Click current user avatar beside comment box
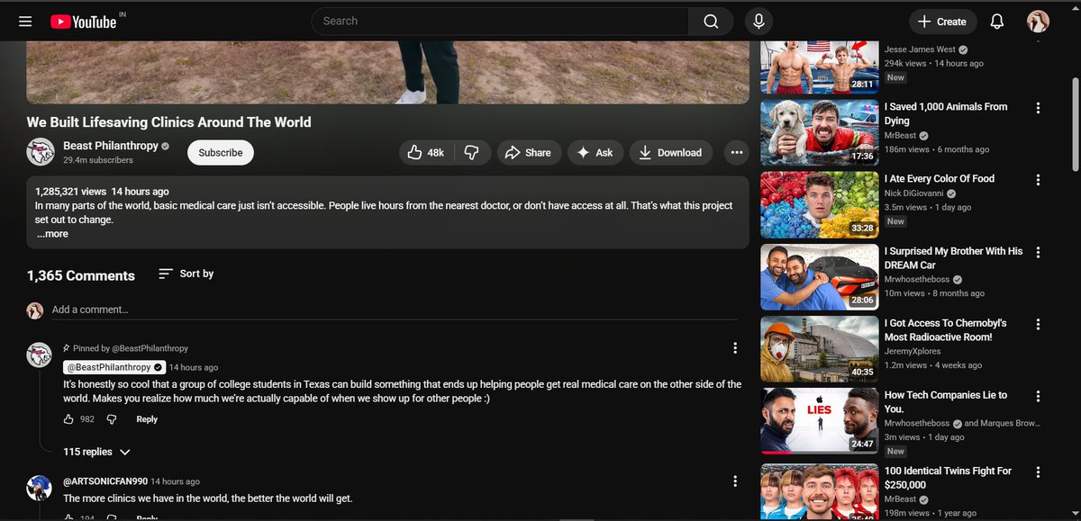Image resolution: width=1081 pixels, height=521 pixels. tap(35, 310)
